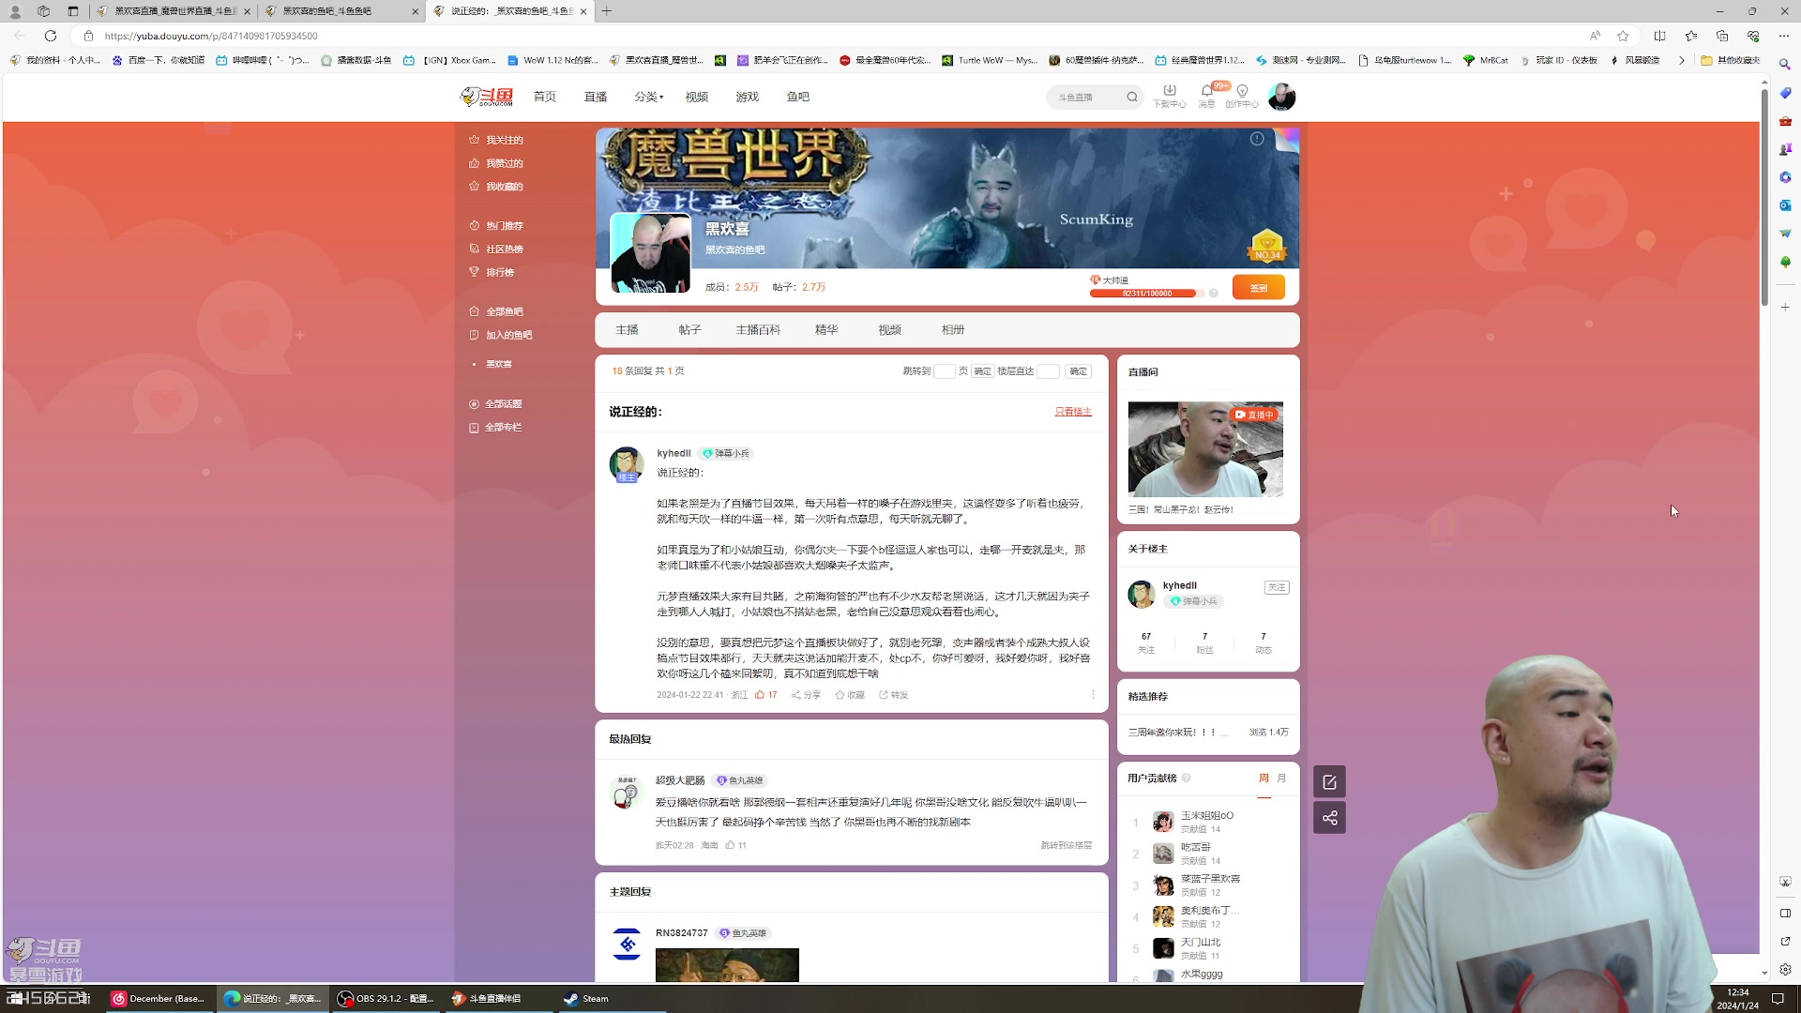Select 黑欢喜 under joined fish bars
This screenshot has height=1013, width=1801.
point(499,364)
